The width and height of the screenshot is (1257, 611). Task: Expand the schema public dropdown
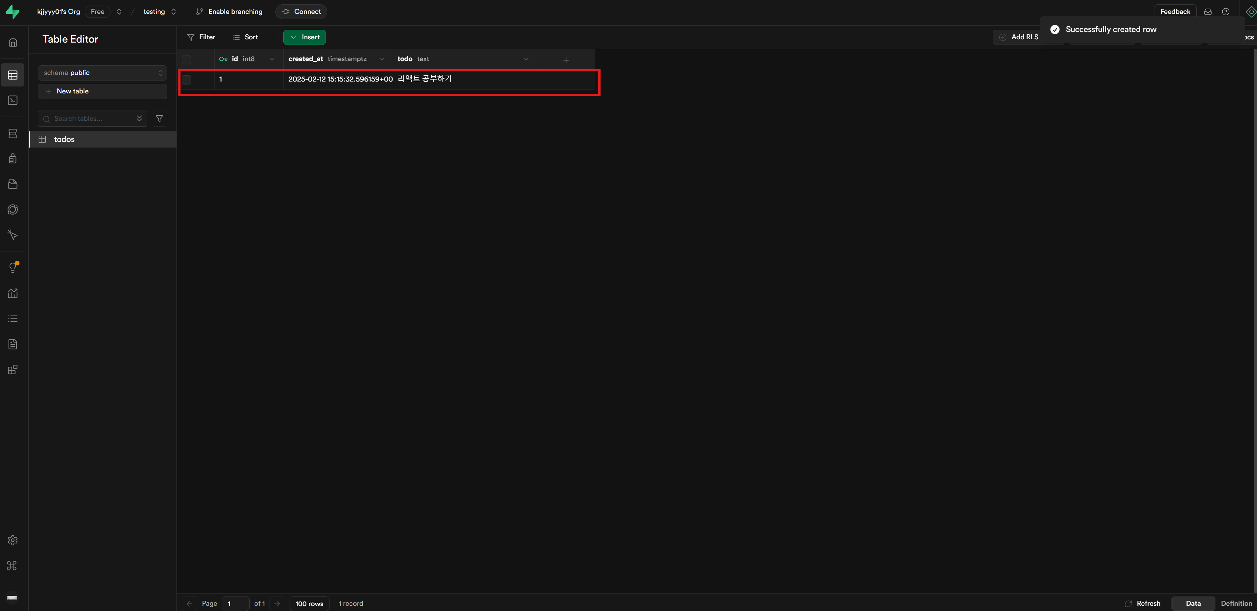tap(103, 73)
